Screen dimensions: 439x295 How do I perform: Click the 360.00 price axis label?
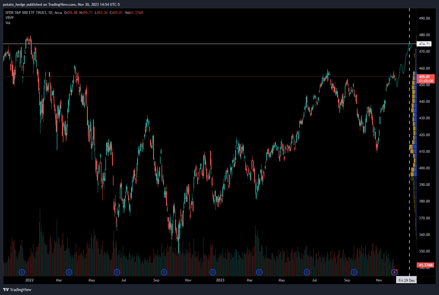tap(424, 235)
